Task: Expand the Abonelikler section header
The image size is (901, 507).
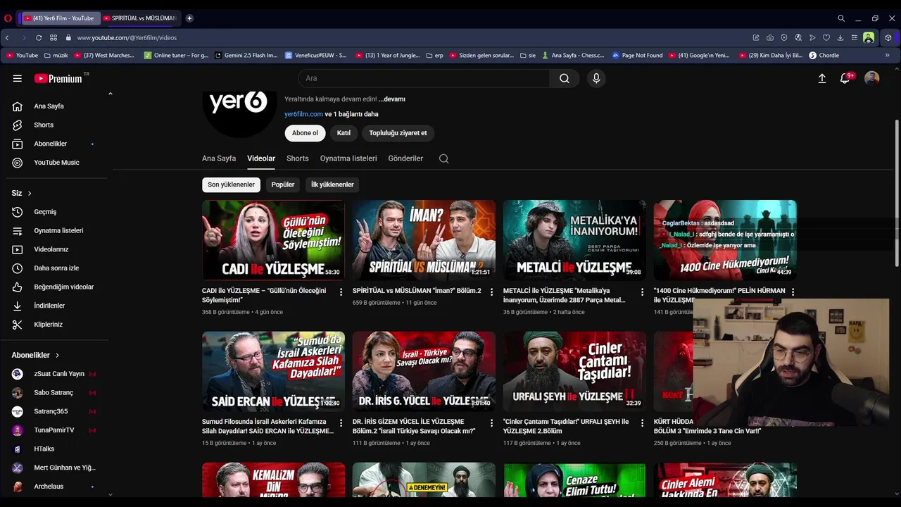Action: click(x=35, y=355)
